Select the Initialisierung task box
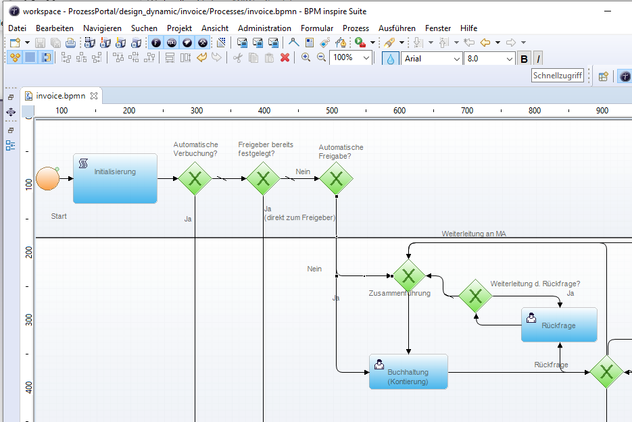Image resolution: width=632 pixels, height=422 pixels. click(x=116, y=178)
